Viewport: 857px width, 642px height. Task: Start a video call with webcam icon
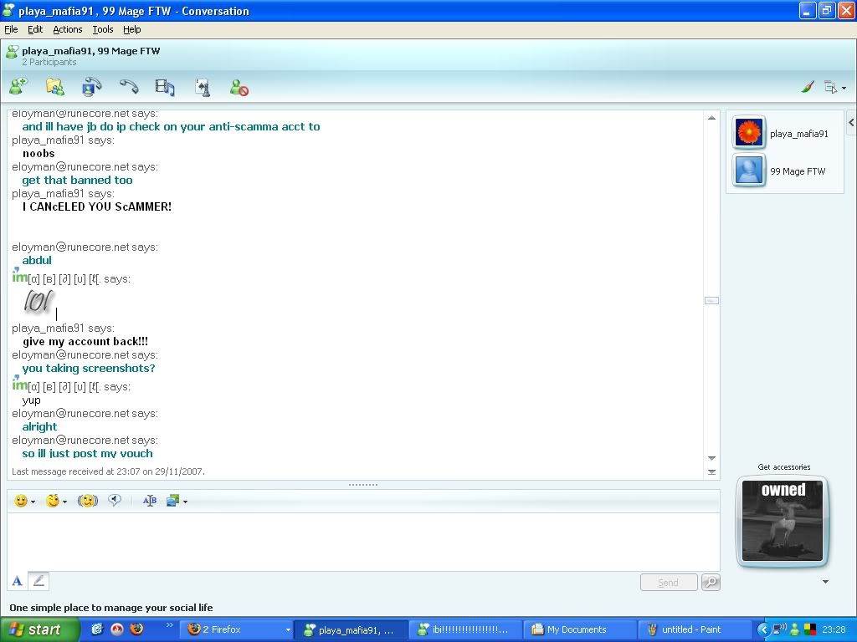coord(91,86)
